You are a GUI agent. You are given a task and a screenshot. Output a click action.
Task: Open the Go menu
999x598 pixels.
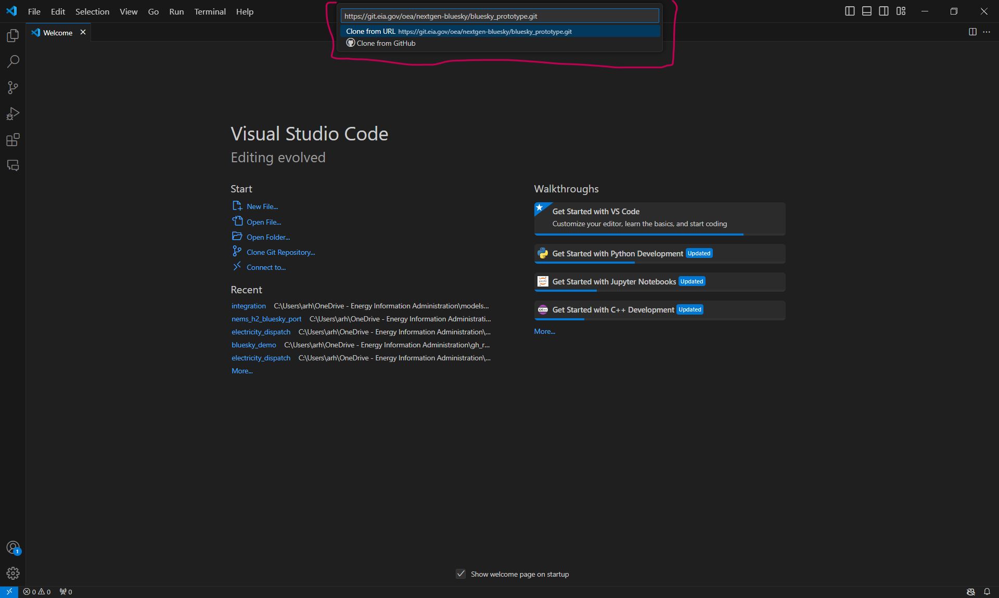click(153, 11)
